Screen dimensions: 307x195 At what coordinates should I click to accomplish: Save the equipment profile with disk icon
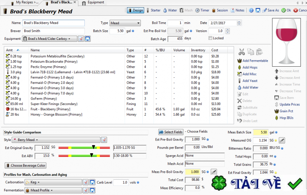click(87, 39)
